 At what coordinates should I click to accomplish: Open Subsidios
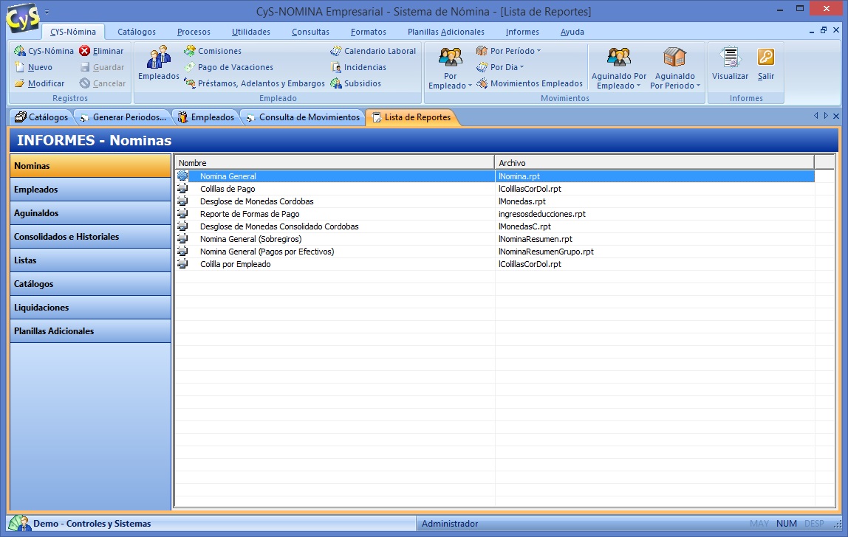[x=356, y=83]
